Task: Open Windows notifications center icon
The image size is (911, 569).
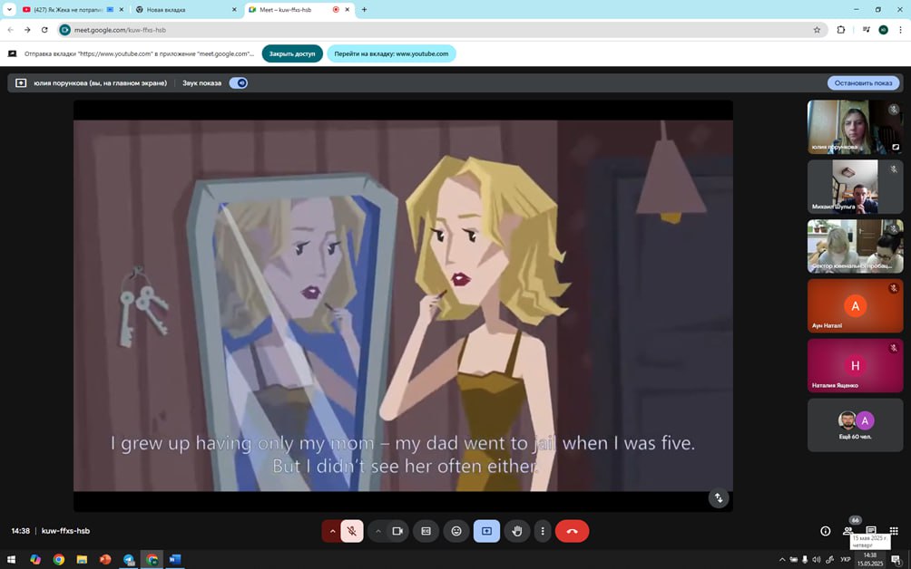Action: 896,559
